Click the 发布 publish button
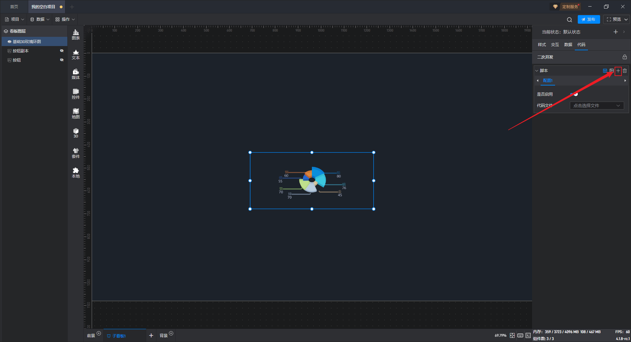This screenshot has height=342, width=631. pos(588,19)
